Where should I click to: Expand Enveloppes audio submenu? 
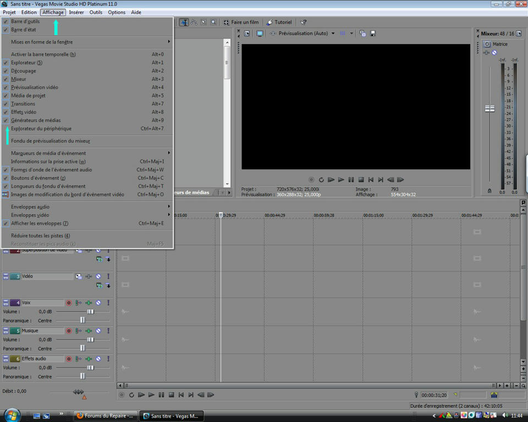click(87, 207)
